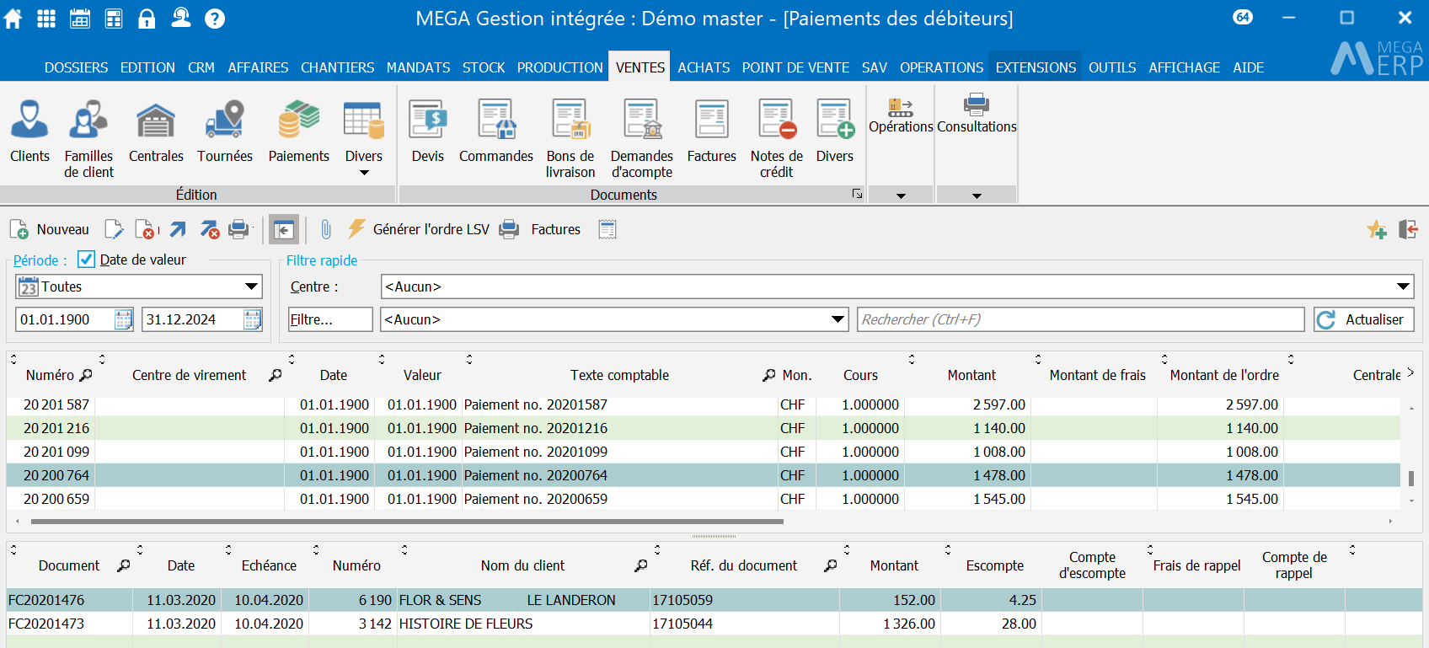1429x648 pixels.
Task: Open the Tournées icon
Action: [x=225, y=131]
